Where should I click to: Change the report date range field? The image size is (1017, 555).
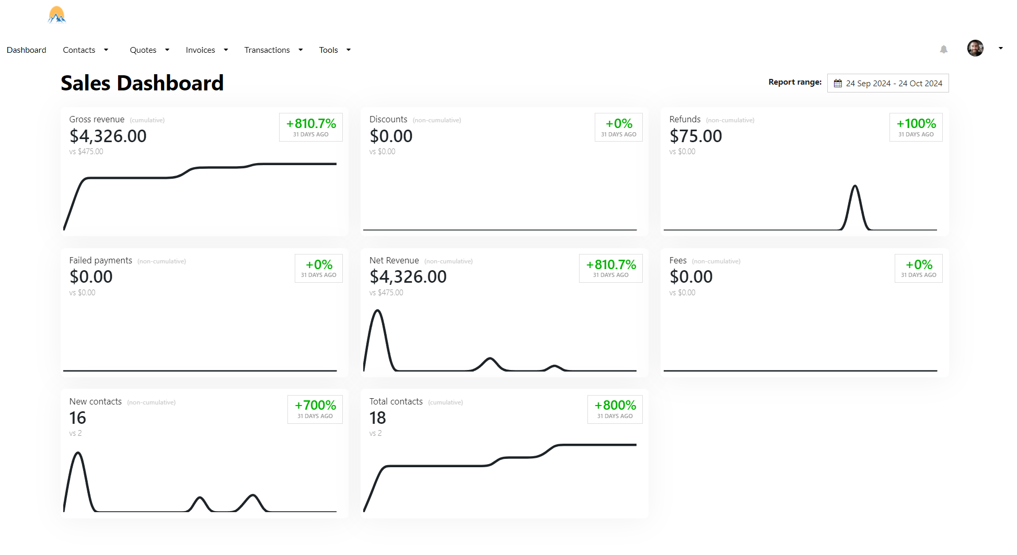point(888,84)
